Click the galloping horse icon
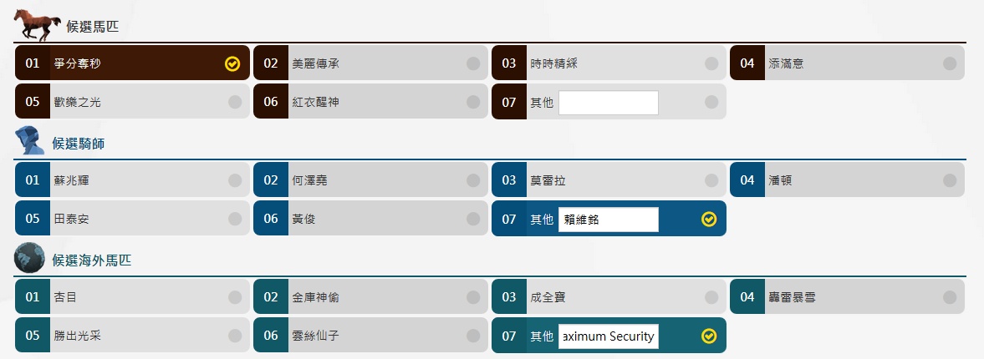Screen dimensions: 984x359 point(38,24)
